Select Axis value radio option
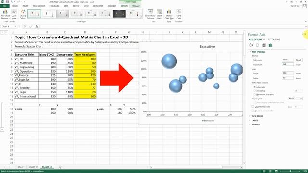 pos(255,91)
